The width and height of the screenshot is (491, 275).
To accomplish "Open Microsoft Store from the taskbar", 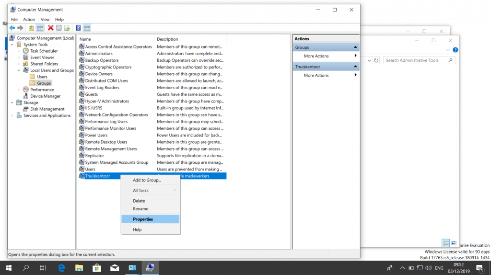I will point(97,268).
